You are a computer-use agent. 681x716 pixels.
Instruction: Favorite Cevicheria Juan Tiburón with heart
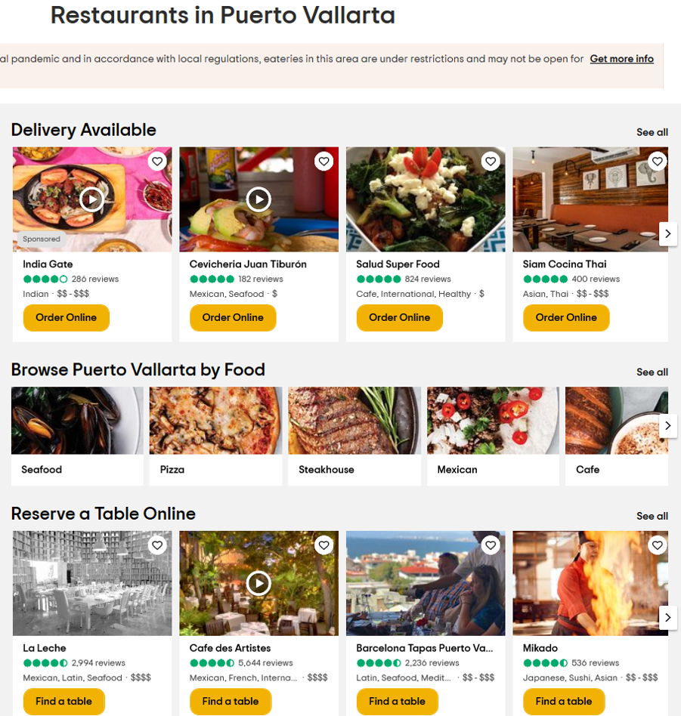tap(324, 161)
